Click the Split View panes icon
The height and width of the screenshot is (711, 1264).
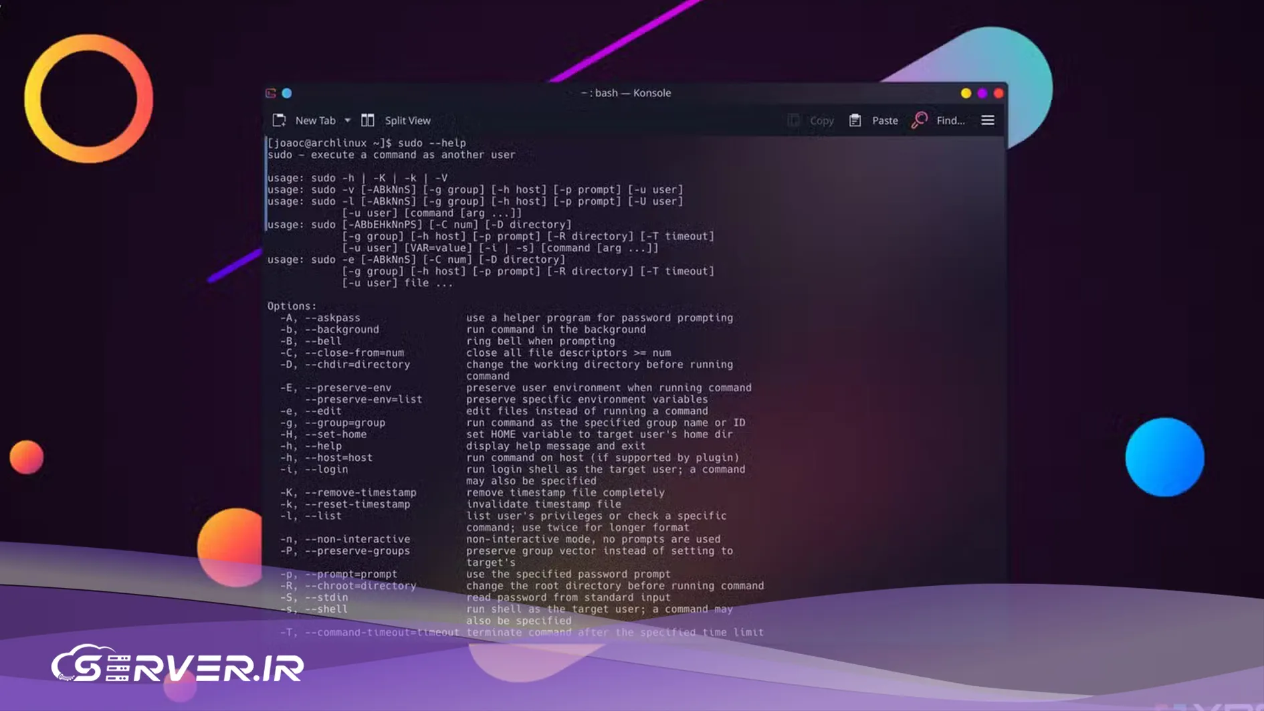pos(368,120)
